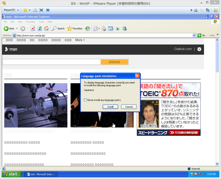Expand the Links toolbar chevron

(x=217, y=35)
